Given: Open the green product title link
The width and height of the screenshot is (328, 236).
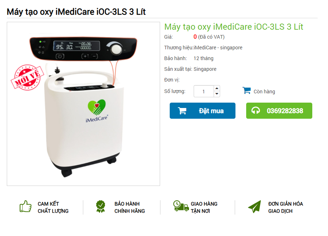Looking at the screenshot, I should [x=234, y=27].
